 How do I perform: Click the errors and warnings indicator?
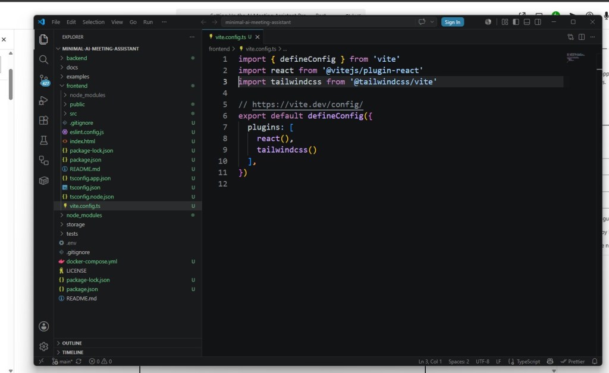(100, 361)
